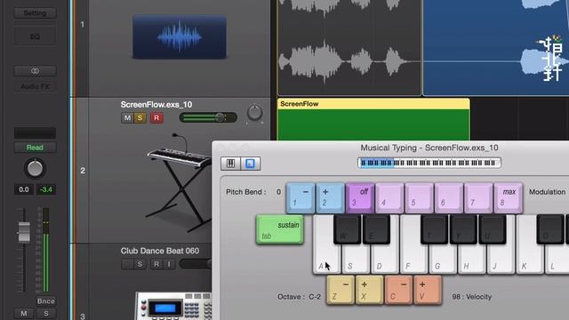Play the white S key note

coord(356,260)
